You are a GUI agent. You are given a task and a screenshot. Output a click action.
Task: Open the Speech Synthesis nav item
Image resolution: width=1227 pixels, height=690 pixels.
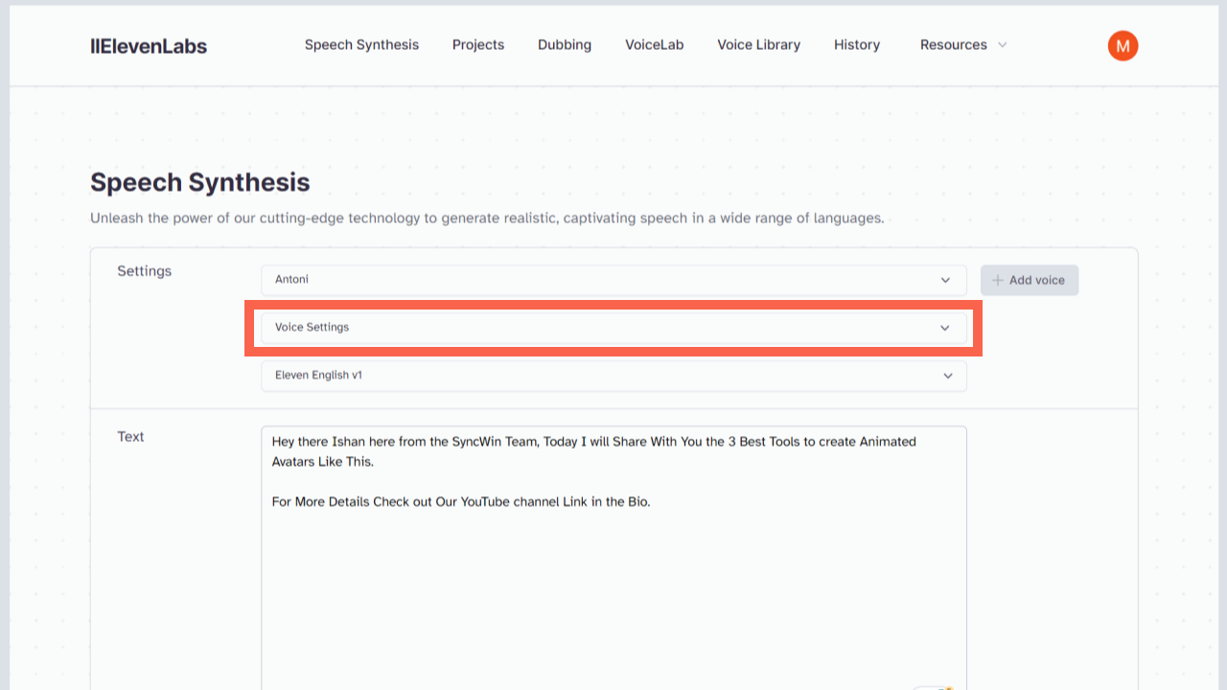(x=361, y=45)
